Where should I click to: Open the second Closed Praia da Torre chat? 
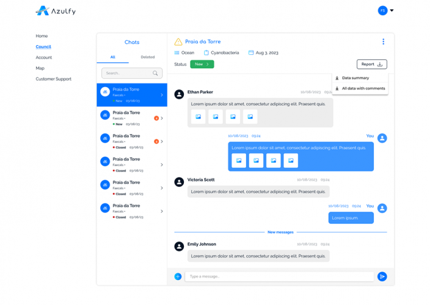pyautogui.click(x=132, y=165)
